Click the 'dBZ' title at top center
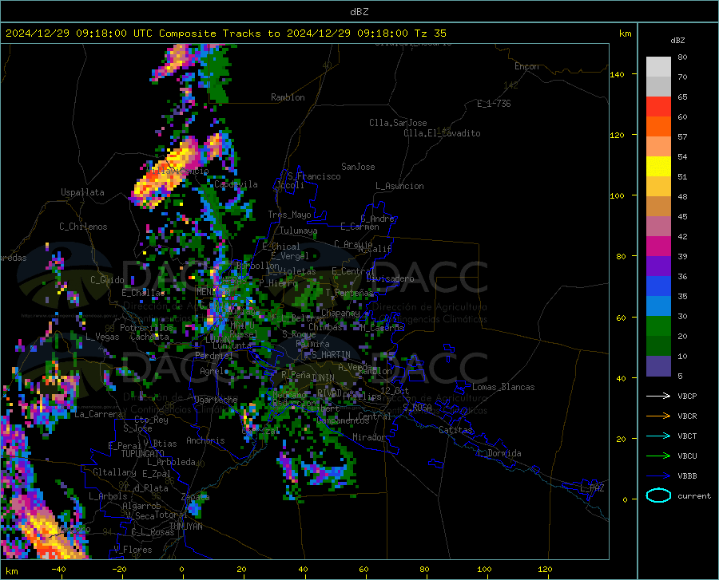 pos(359,12)
